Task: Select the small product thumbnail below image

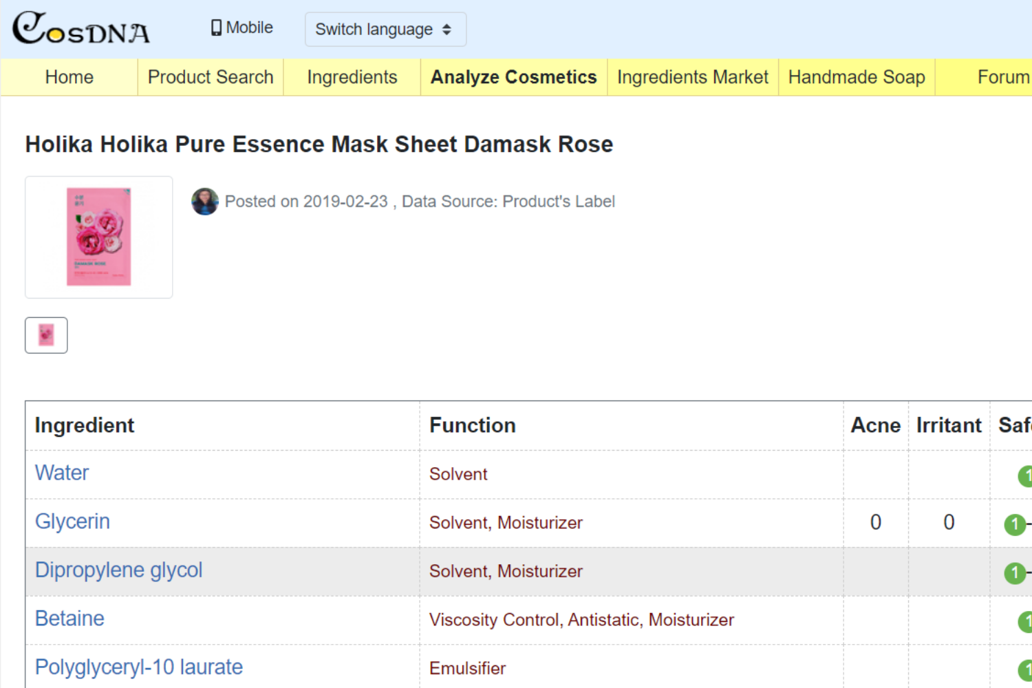Action: (46, 335)
